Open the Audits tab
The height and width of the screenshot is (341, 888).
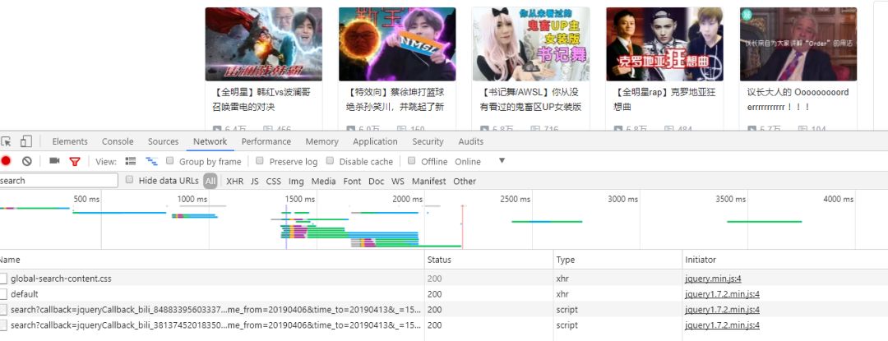471,141
